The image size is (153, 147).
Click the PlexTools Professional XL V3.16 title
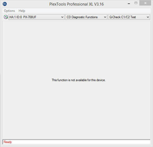tap(76, 4)
